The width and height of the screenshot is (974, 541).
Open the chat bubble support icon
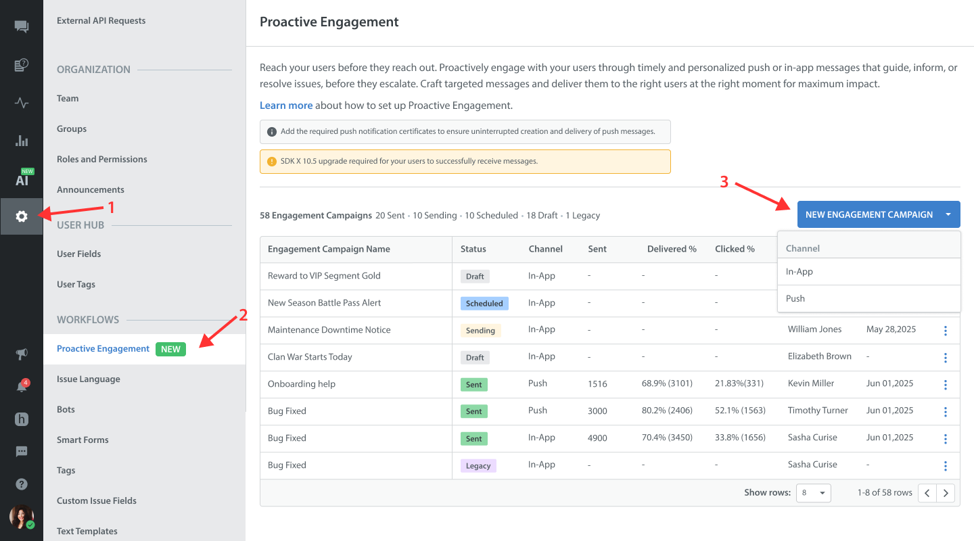coord(22,452)
